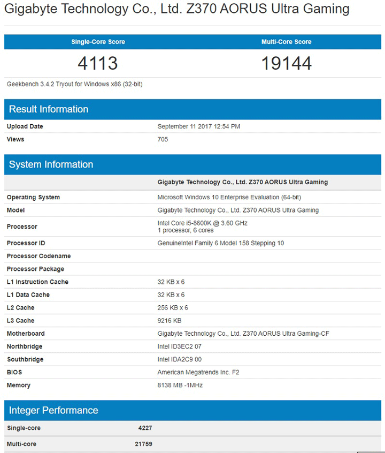This screenshot has width=385, height=453.
Task: Click the Memory label
Action: click(x=19, y=385)
